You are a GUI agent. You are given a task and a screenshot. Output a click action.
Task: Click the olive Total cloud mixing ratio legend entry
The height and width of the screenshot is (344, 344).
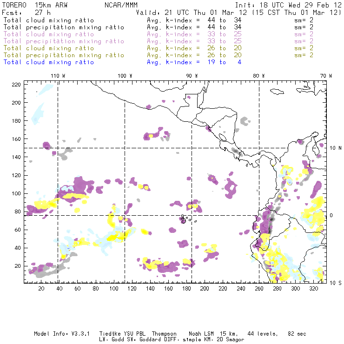coord(48,48)
